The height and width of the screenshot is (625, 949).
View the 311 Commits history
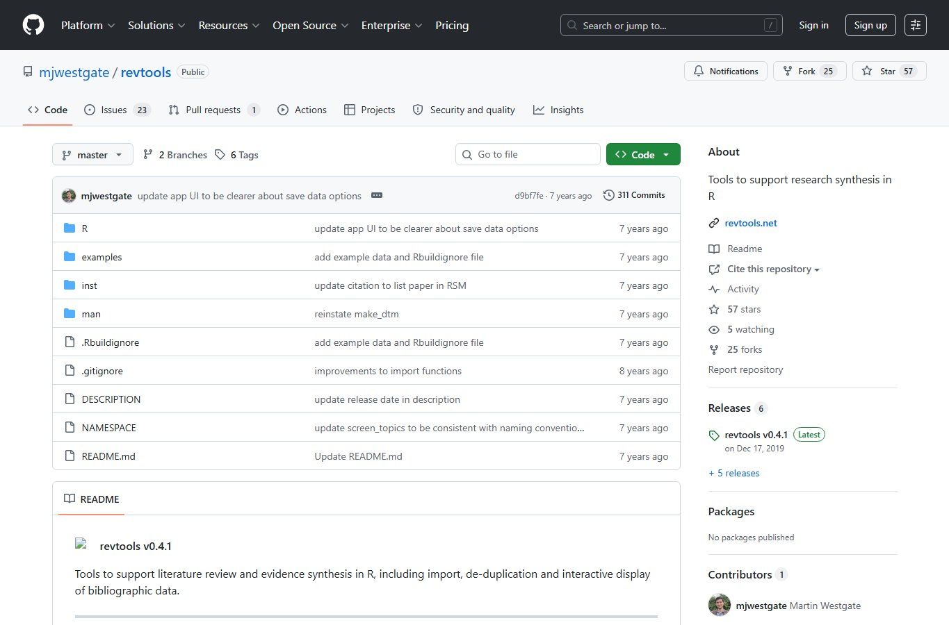tap(634, 195)
